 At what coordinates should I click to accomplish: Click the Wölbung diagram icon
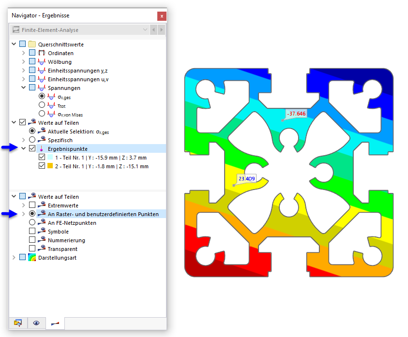pos(42,61)
